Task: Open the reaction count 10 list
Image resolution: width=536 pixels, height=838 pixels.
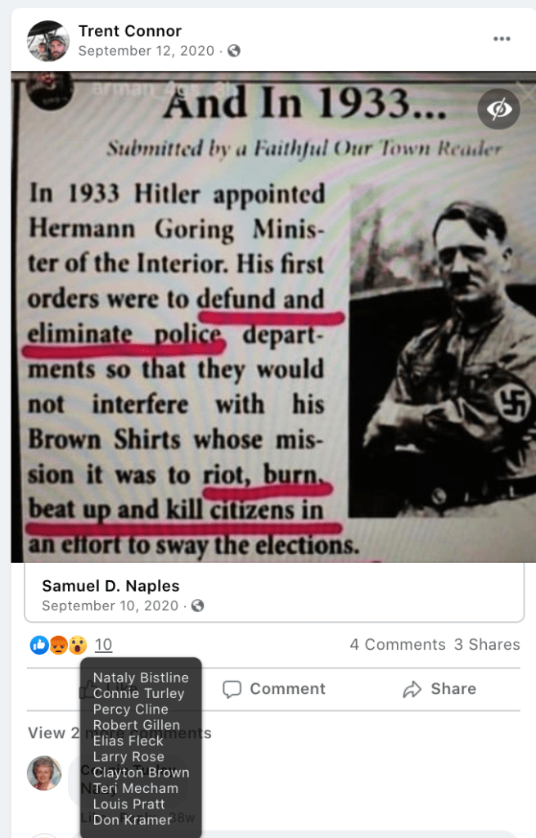Action: pyautogui.click(x=103, y=645)
